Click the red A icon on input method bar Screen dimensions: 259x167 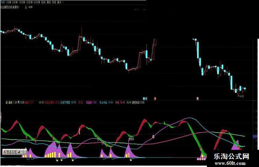(4, 152)
